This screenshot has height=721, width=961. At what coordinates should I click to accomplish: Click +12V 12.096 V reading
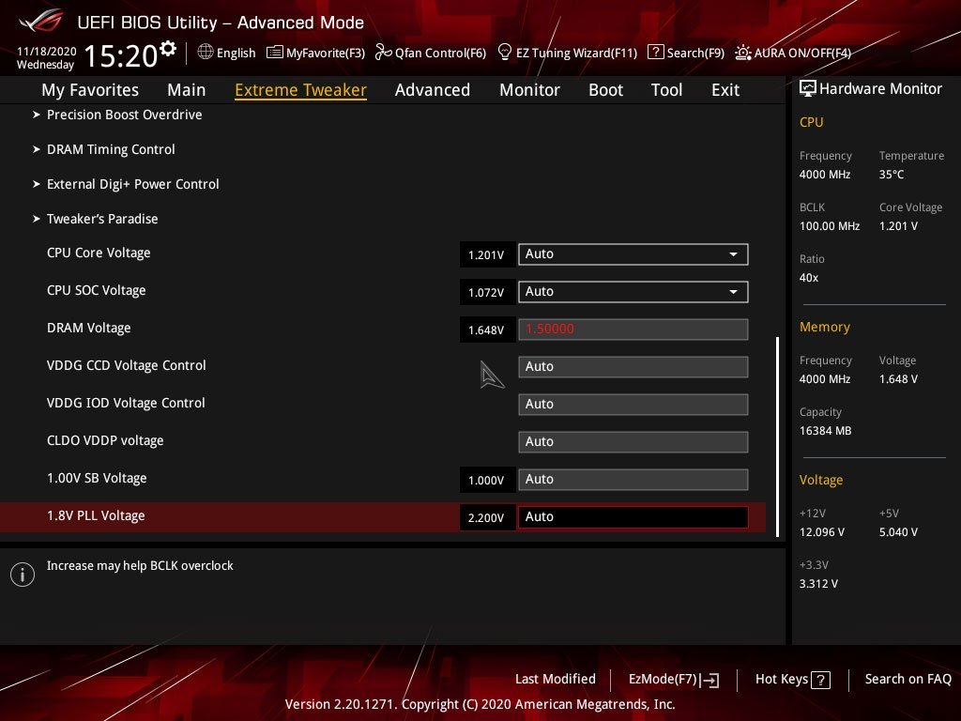pyautogui.click(x=822, y=532)
